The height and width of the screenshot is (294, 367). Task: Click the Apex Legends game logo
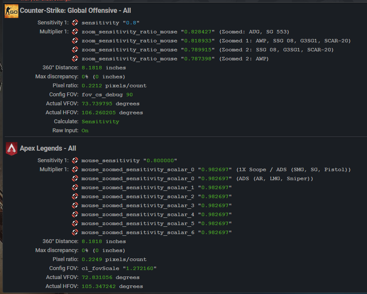[x=12, y=148]
